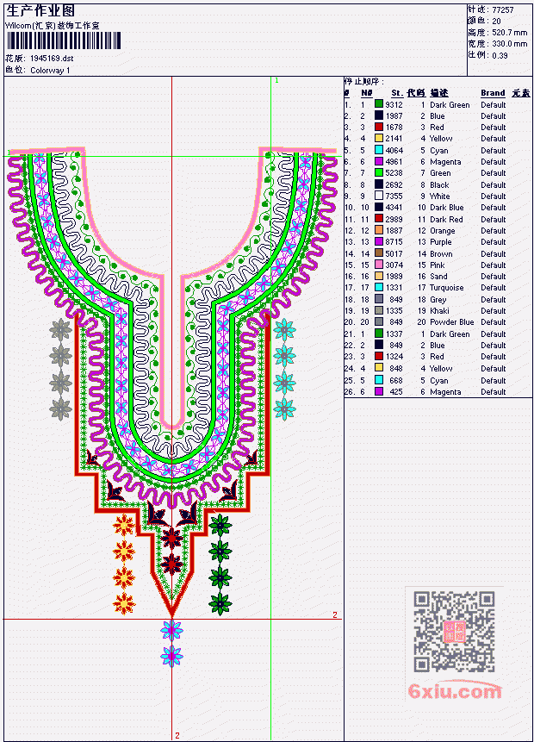Select the Red swatch beside 1324
534x742 pixels.
pyautogui.click(x=379, y=356)
